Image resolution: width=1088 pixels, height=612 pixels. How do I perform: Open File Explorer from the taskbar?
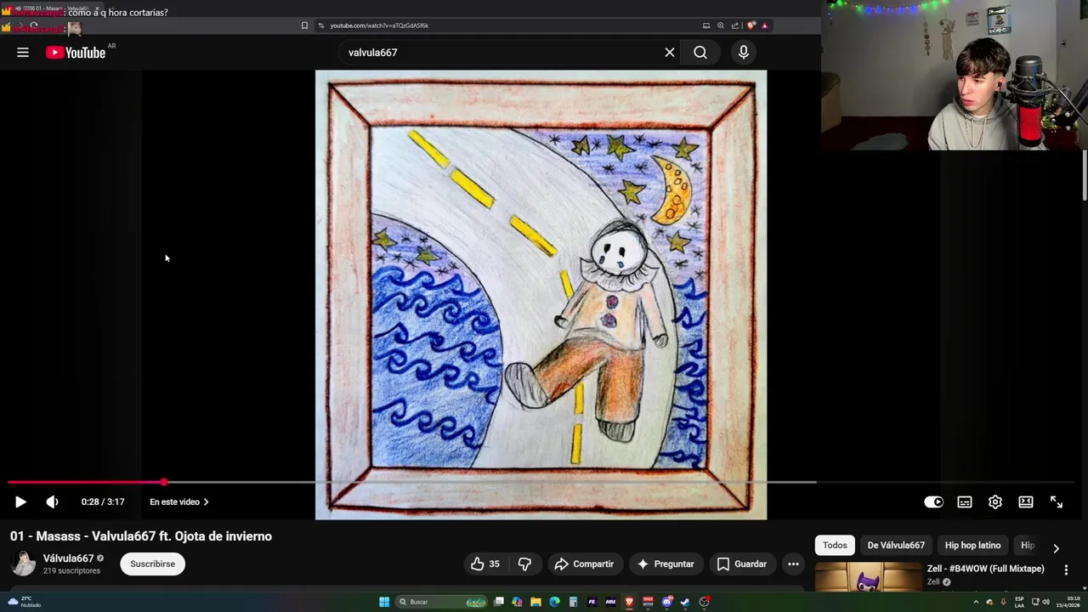tap(535, 602)
